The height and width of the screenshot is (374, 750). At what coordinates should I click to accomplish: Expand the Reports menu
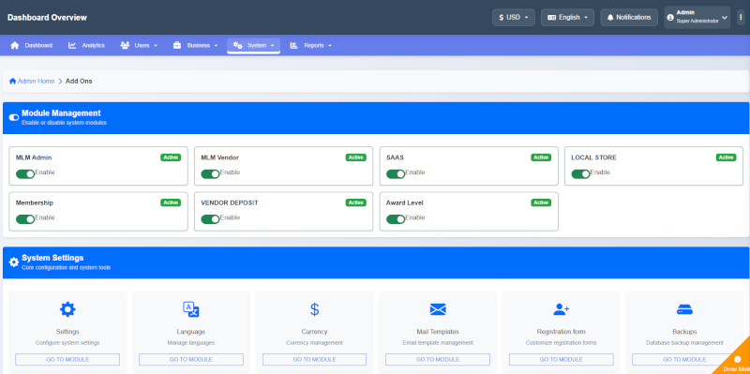click(310, 45)
